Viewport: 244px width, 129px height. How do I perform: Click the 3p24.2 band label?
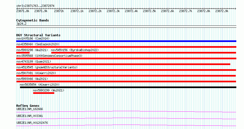coord(21,24)
